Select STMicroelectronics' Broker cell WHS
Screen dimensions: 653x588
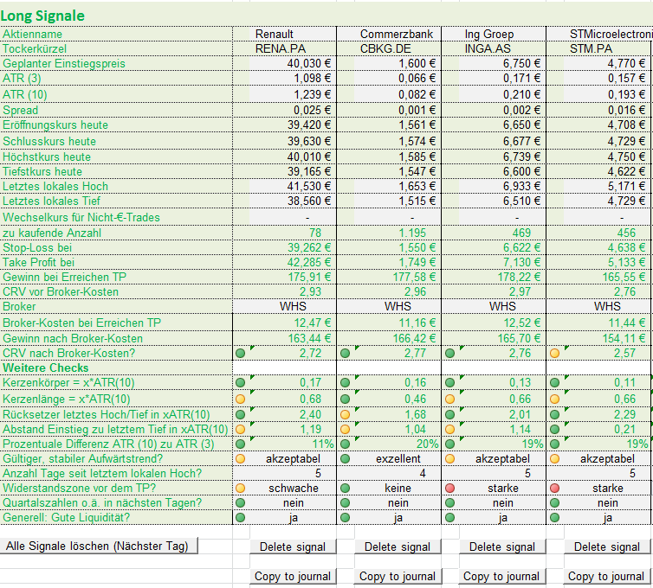tap(607, 306)
